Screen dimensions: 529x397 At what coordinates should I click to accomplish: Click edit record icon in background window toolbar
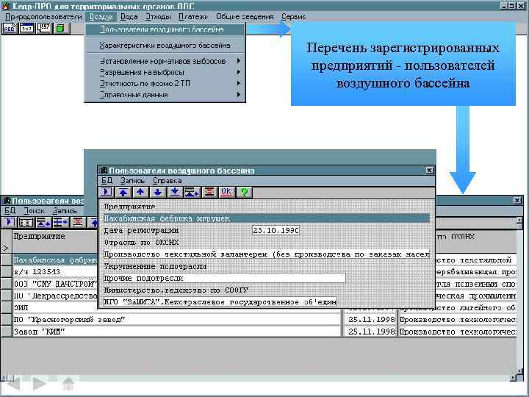coord(60,222)
